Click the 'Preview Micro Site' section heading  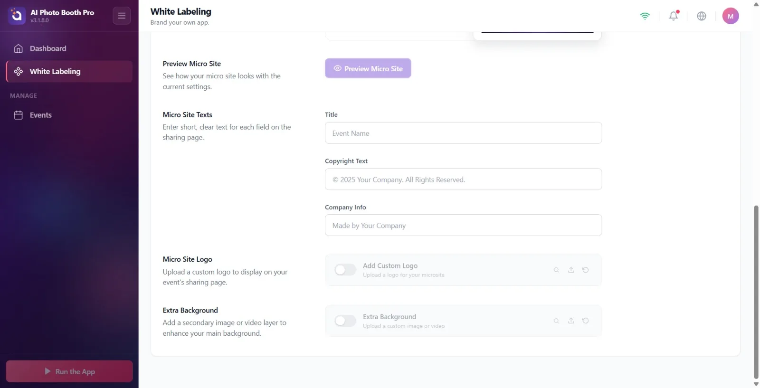coord(191,64)
